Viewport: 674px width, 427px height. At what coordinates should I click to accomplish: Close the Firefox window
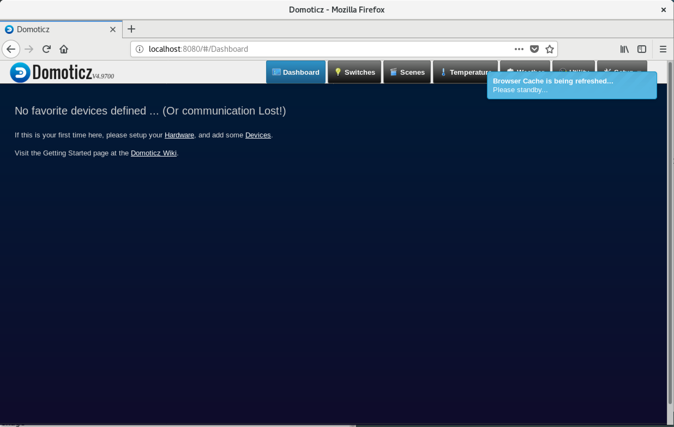click(x=663, y=10)
